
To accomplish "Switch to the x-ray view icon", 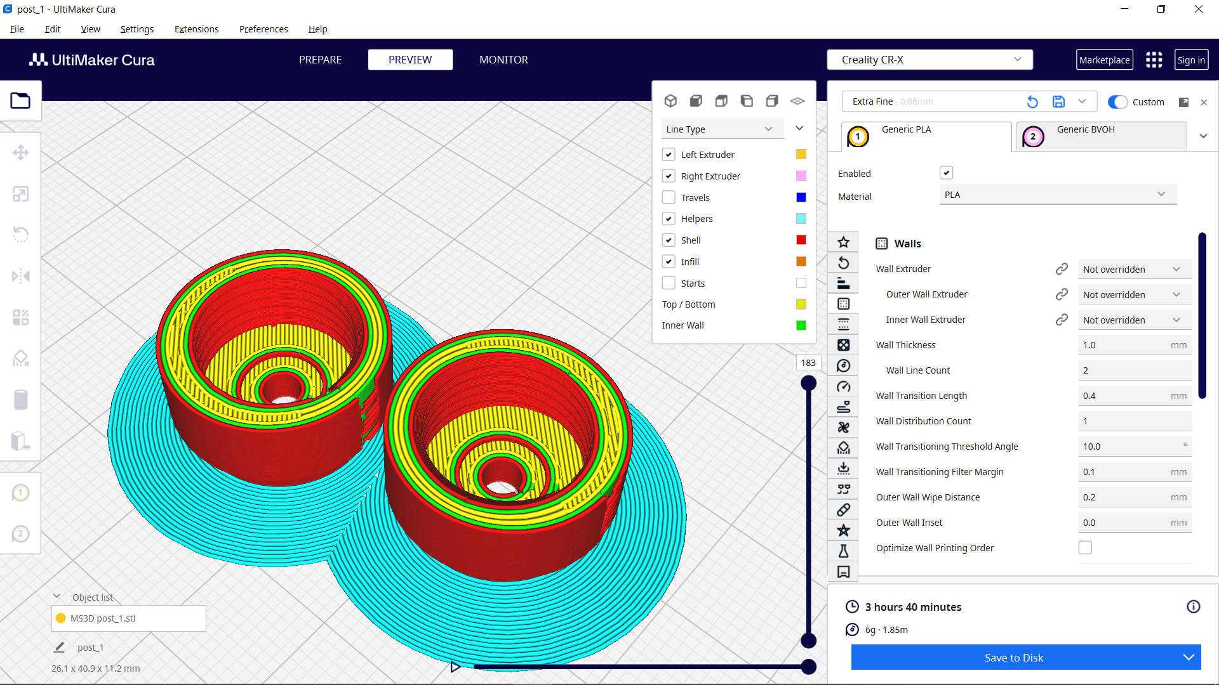I will (x=797, y=101).
